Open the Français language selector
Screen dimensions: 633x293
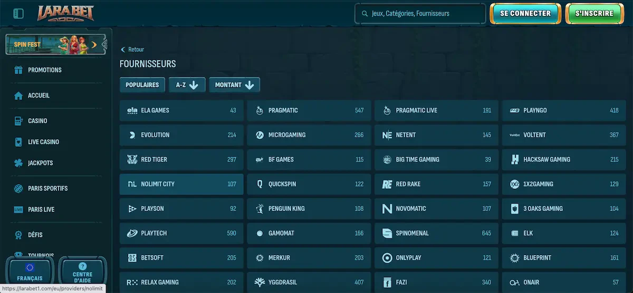[30, 271]
